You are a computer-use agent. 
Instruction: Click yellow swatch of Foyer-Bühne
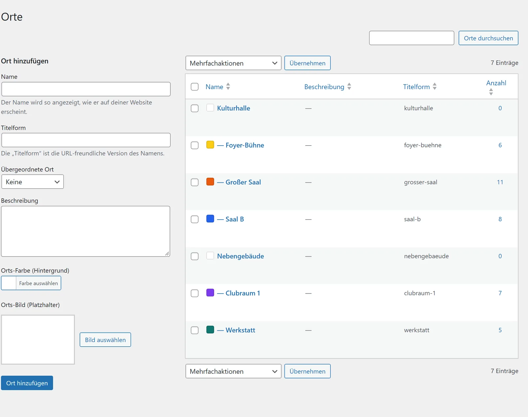coord(210,145)
